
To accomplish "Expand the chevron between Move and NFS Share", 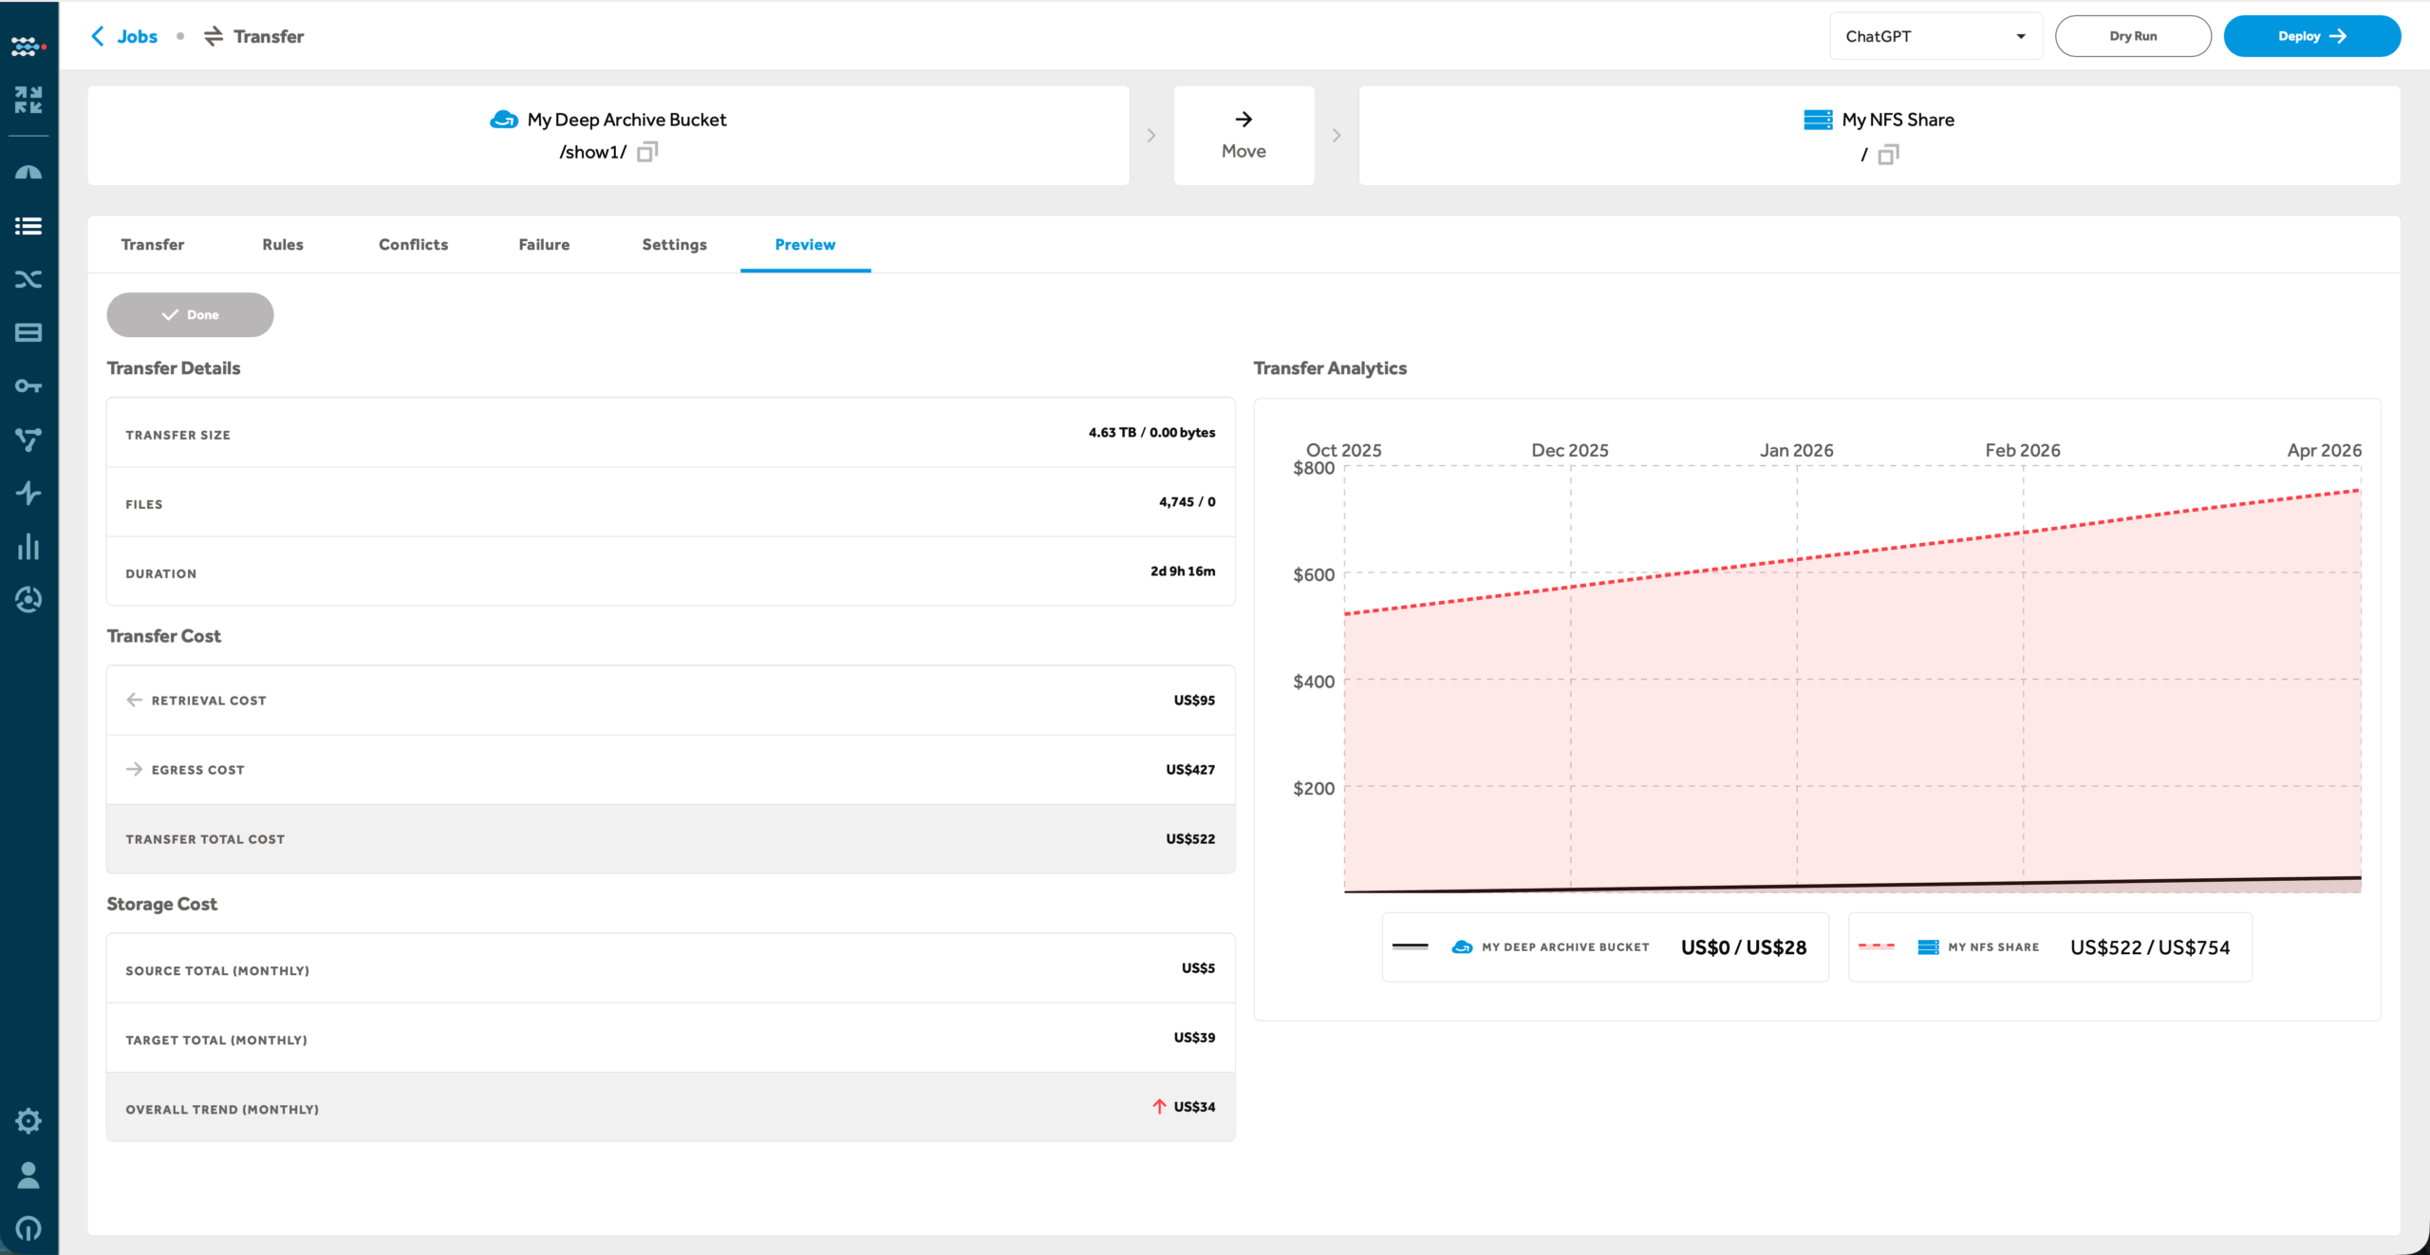I will [x=1336, y=135].
